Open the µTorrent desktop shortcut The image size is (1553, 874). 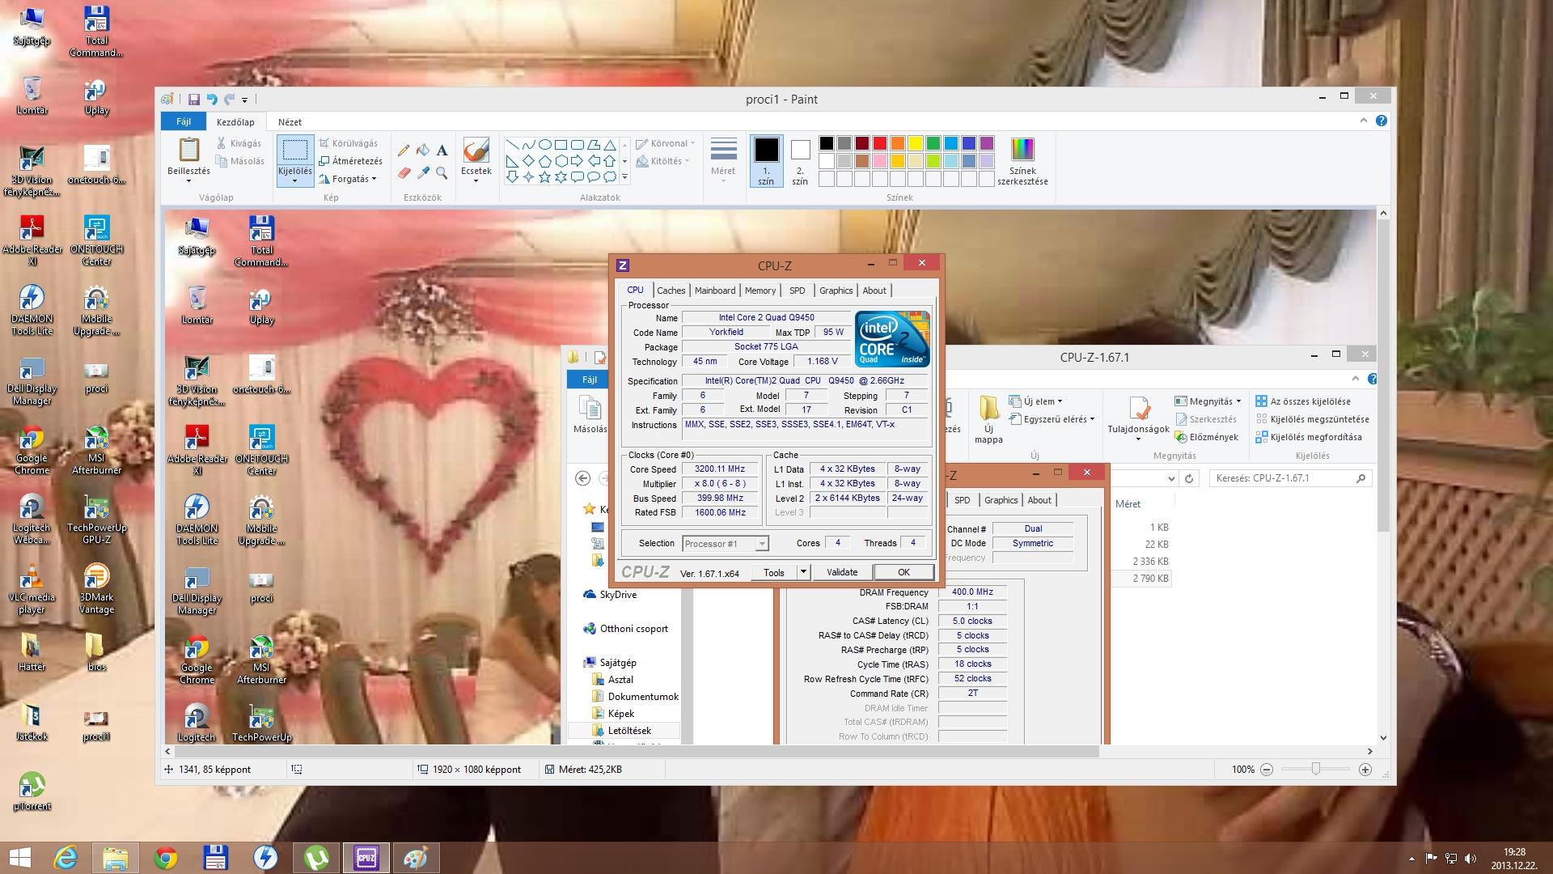point(32,791)
